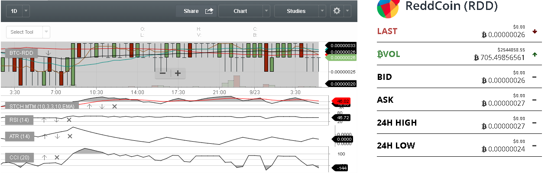Viewport: 548px width, 174px height.
Task: Expand the settings gear dropdown arrow
Action: [x=347, y=11]
